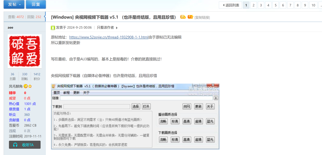Select current page 1 in pagination
The image size is (322, 155).
click(246, 5)
